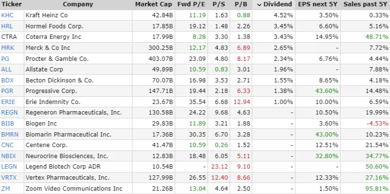Click the 26.55 forward P/E value
This screenshot has width=390, height=194.
pyautogui.click(x=198, y=177)
